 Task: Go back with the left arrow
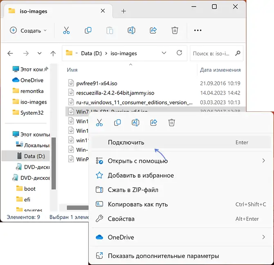point(10,53)
